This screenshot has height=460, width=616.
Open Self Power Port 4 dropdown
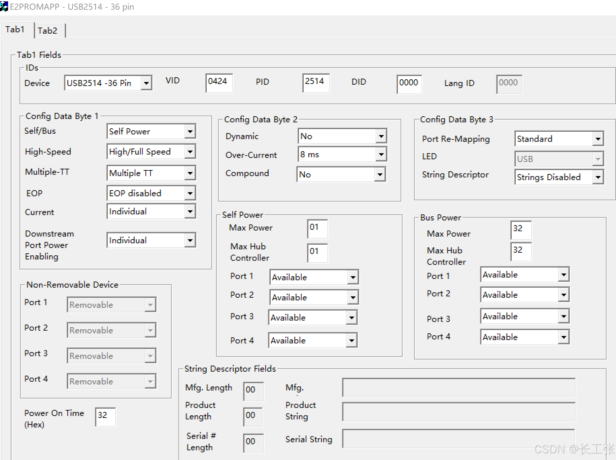[x=313, y=340]
